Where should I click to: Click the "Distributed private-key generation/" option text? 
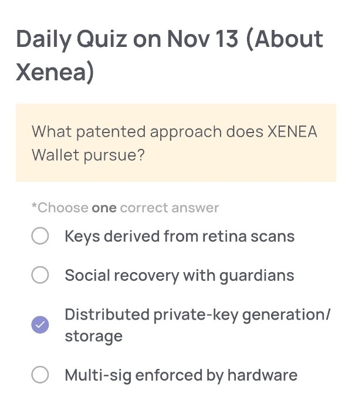pos(198,314)
